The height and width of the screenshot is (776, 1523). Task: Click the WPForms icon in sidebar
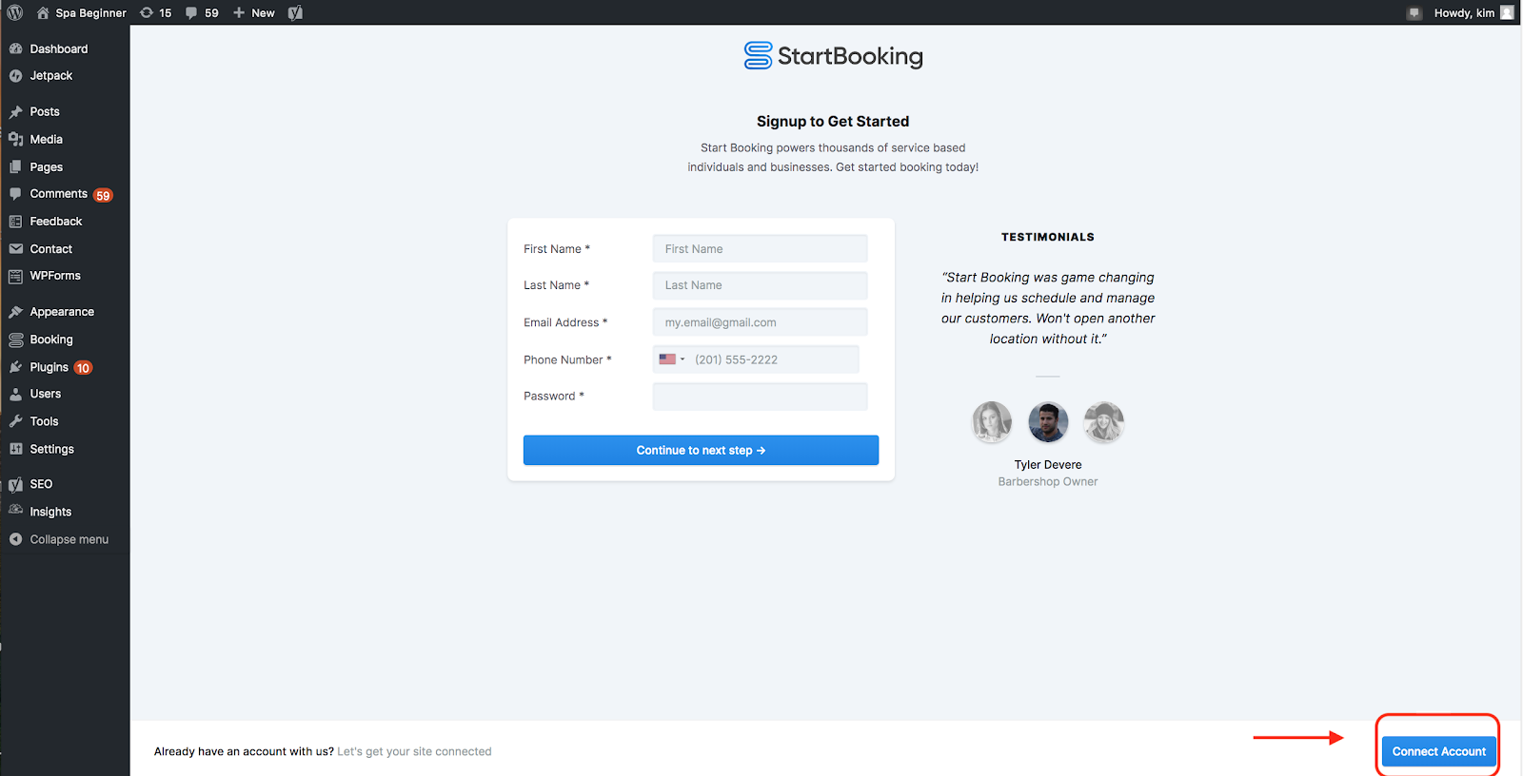pyautogui.click(x=15, y=276)
